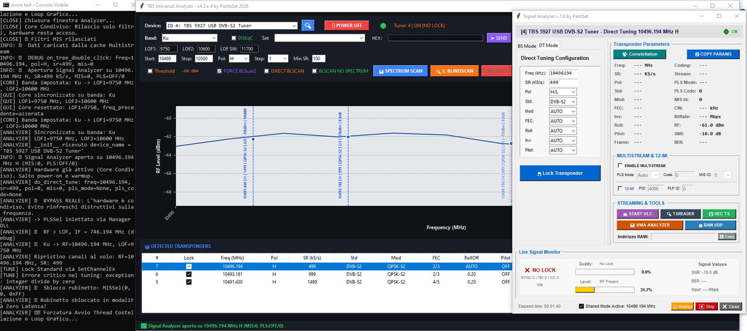The width and height of the screenshot is (747, 331).
Task: Click the blue search icon beside Device
Action: pos(308,26)
